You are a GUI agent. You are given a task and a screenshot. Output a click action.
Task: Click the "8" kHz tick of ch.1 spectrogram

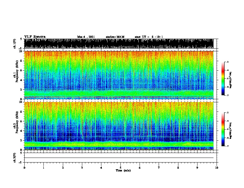(22, 61)
